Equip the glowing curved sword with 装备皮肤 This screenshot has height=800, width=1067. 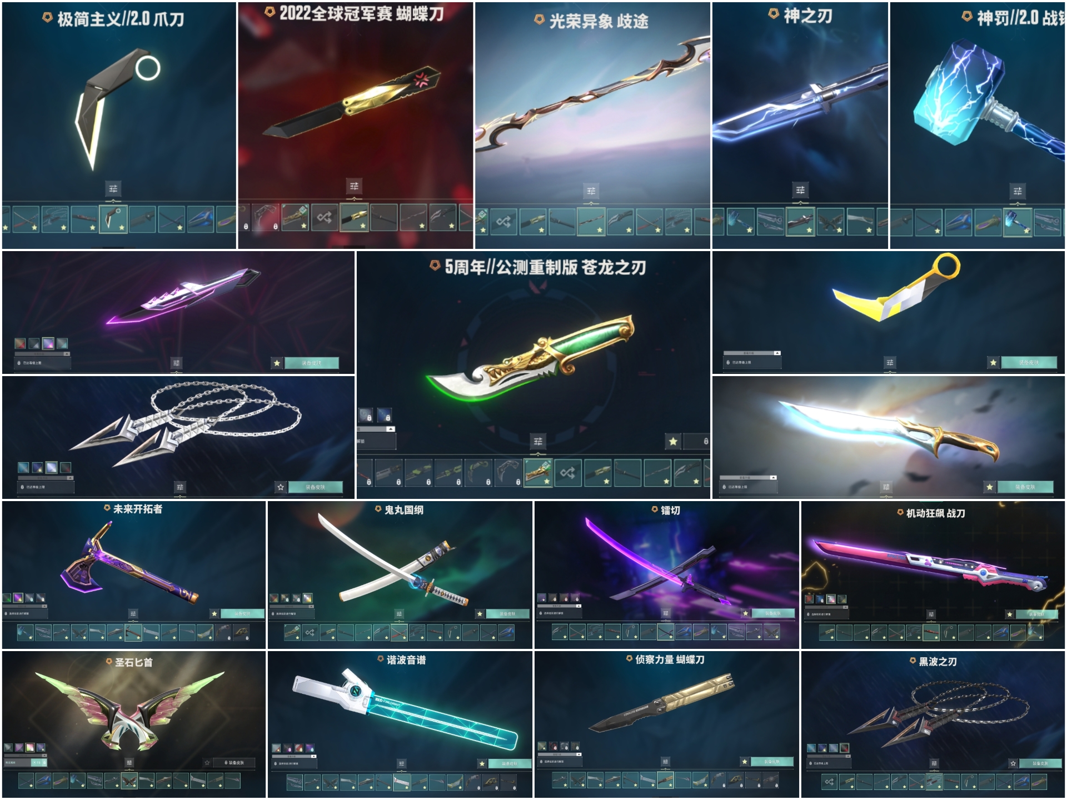coord(1025,487)
